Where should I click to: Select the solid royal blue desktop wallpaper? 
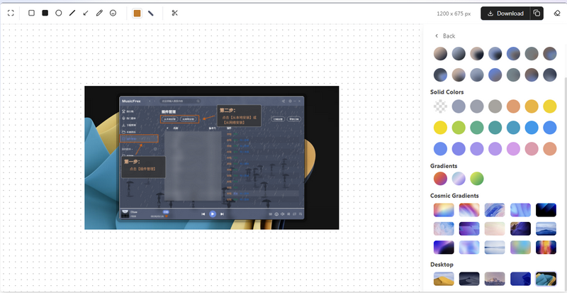[520, 279]
